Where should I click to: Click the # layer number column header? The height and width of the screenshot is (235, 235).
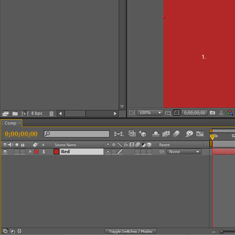click(x=43, y=145)
